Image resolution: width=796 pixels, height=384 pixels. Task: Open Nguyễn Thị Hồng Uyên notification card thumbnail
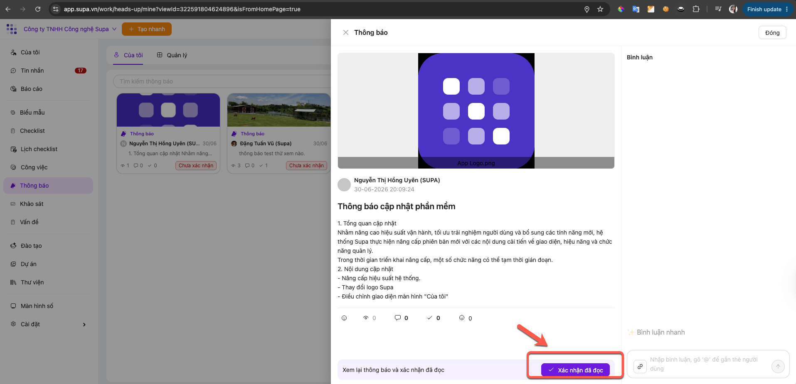click(x=168, y=110)
